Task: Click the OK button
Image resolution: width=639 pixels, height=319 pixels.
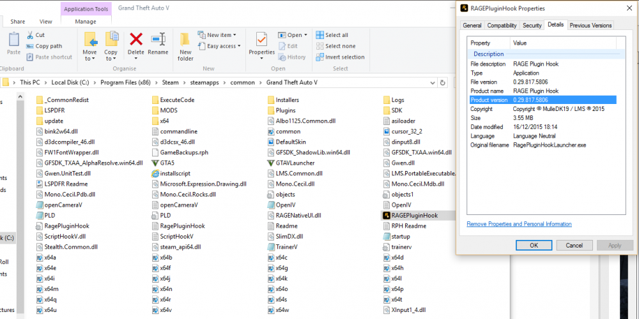Action: click(x=534, y=246)
